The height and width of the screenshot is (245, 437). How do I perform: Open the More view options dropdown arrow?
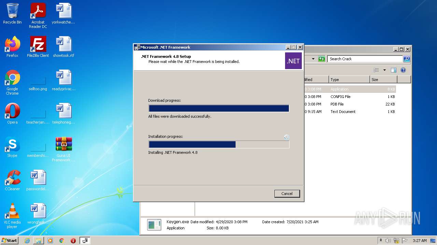[384, 70]
